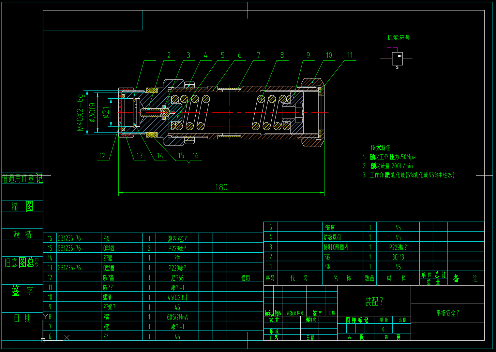Click the 技术特征 notes heading
The height and width of the screenshot is (352, 496).
[380, 148]
